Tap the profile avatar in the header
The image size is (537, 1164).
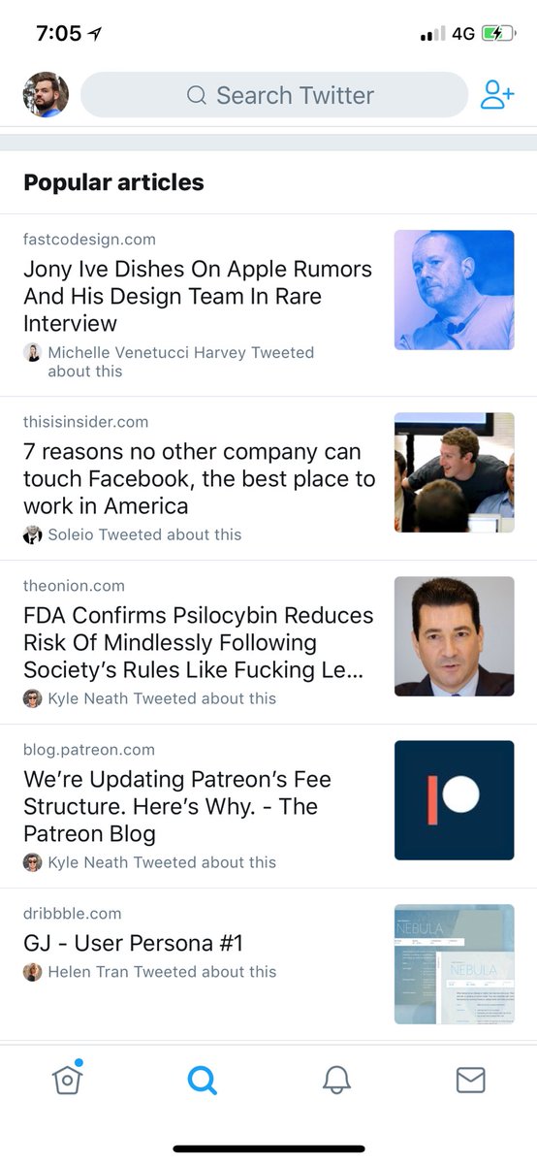click(x=46, y=95)
